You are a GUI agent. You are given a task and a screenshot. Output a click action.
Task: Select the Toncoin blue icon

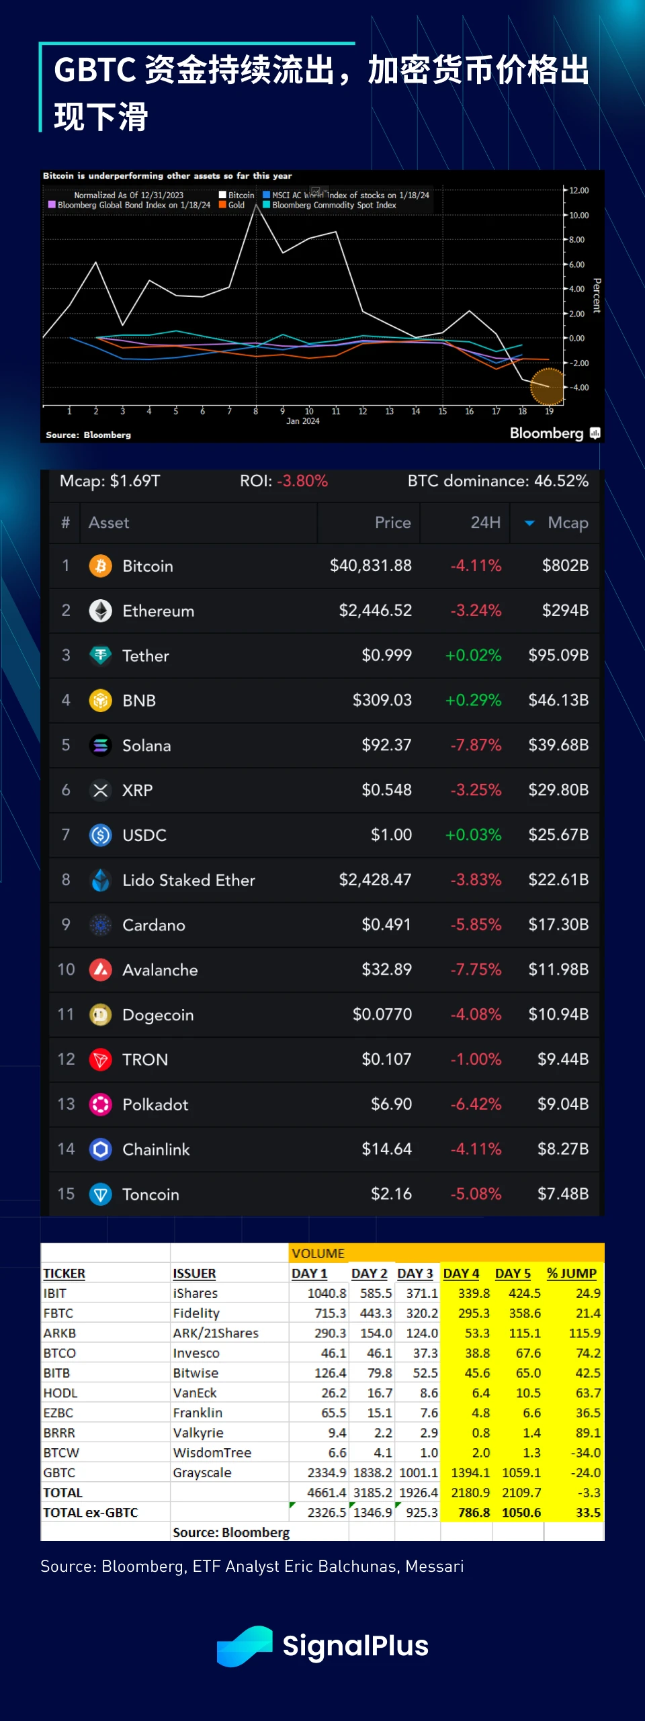pos(101,1194)
